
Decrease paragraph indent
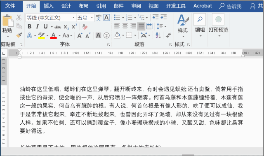[156, 17]
